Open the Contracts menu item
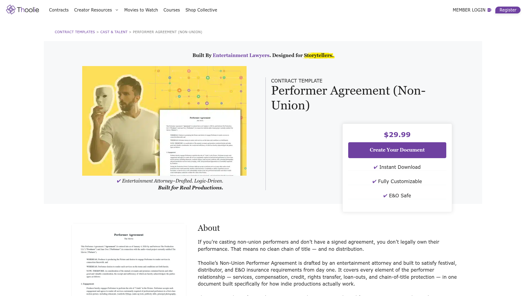This screenshot has height=296, width=526. [x=59, y=10]
